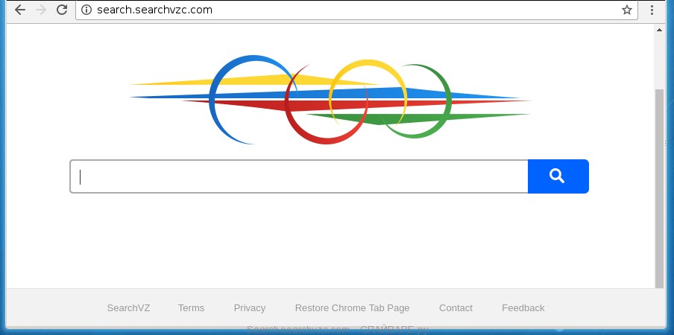Click the browser forward arrow

click(x=41, y=10)
